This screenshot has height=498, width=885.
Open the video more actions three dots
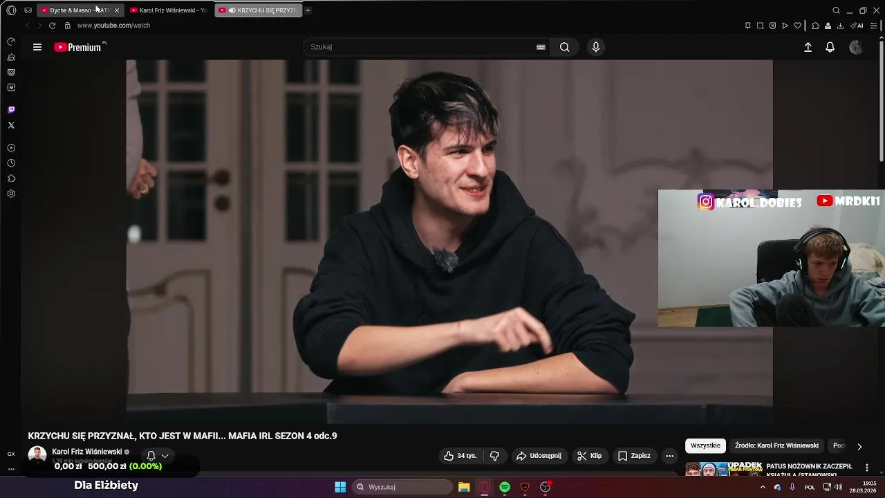[x=669, y=456]
